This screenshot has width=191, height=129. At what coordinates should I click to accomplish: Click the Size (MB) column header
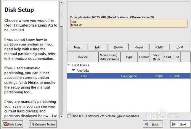[x=156, y=57]
